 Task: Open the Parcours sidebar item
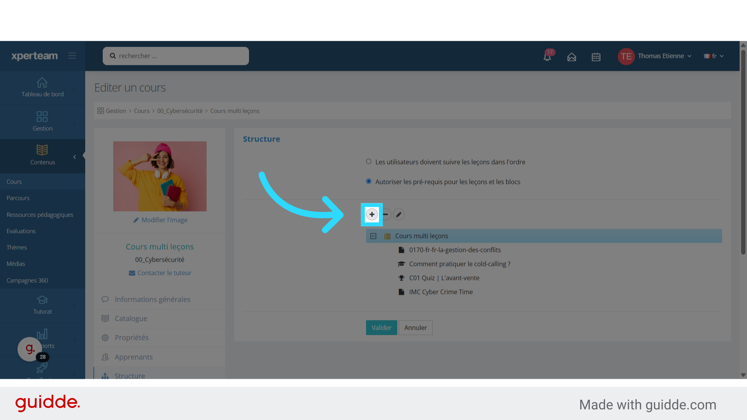click(18, 198)
